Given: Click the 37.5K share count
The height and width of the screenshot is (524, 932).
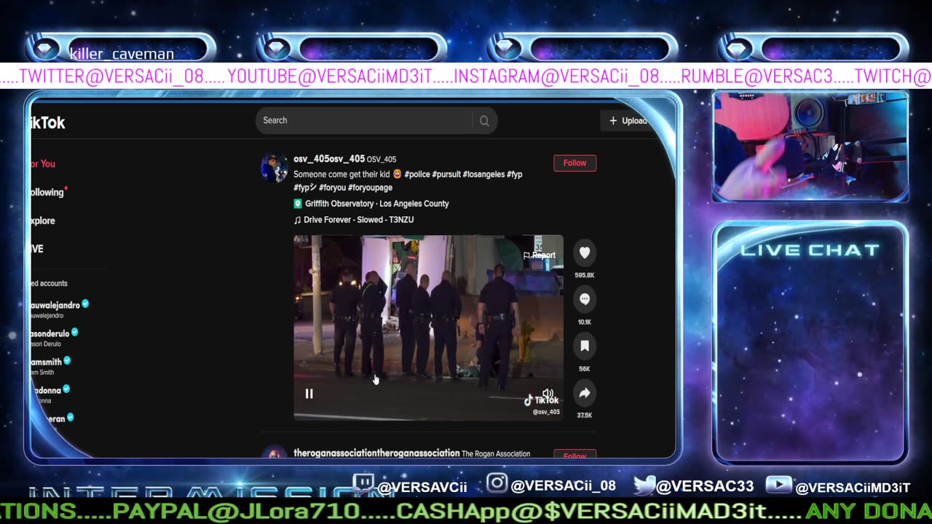Looking at the screenshot, I should [584, 415].
